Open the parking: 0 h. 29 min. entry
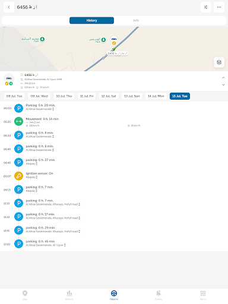The width and height of the screenshot is (228, 304). click(x=40, y=228)
